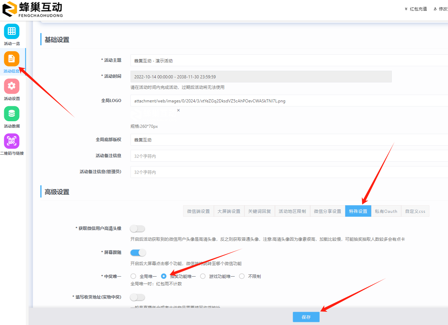Go to the 微信分享设置 tab
The width and height of the screenshot is (448, 325).
(x=328, y=211)
